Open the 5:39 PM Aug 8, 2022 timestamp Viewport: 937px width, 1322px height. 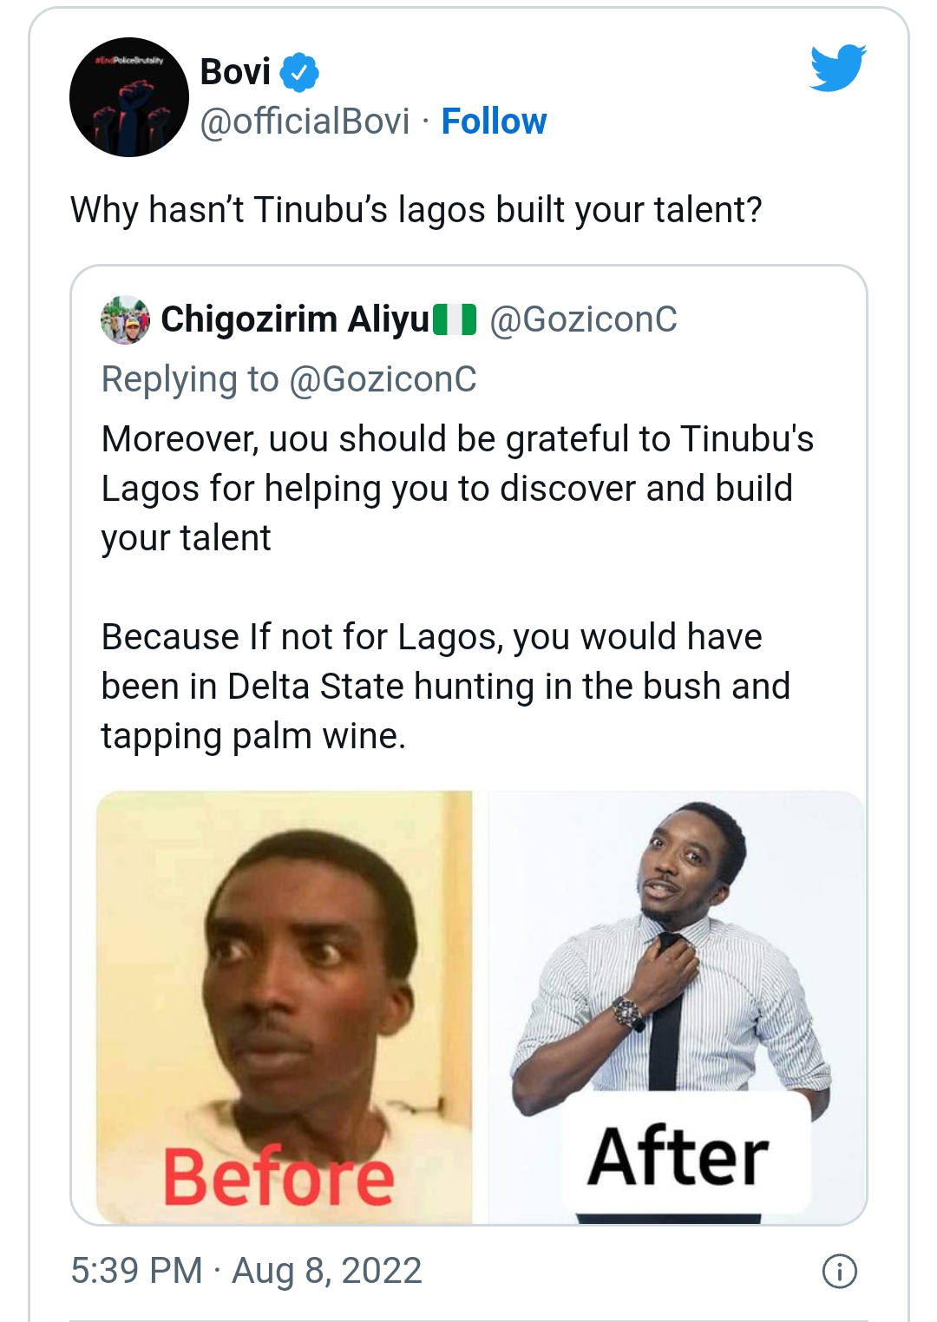tap(246, 1271)
